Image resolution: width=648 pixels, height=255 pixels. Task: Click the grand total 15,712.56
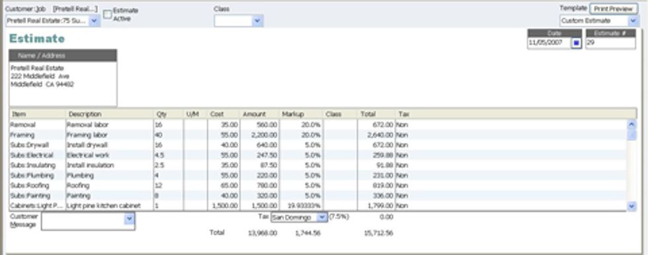378,233
